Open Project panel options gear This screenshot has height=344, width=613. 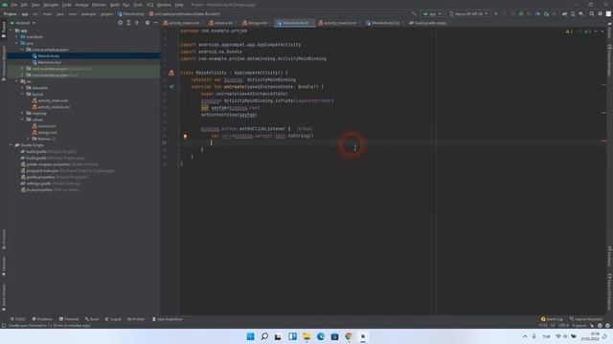148,23
